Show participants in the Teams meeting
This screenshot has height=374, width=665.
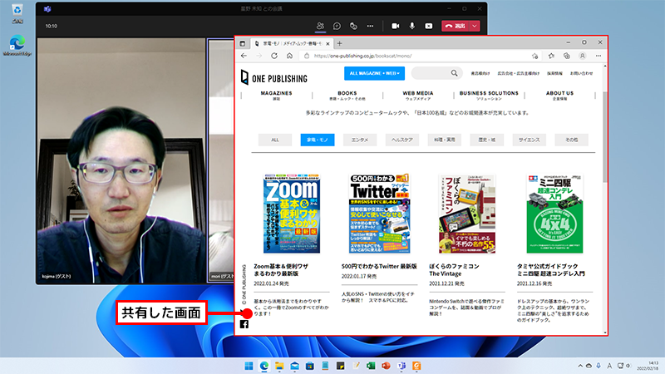320,26
